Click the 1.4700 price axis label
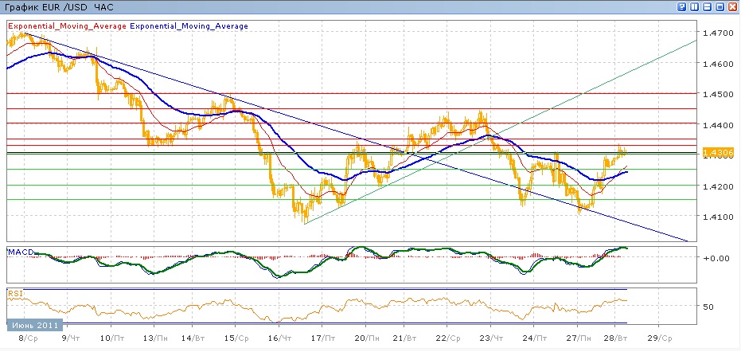This screenshot has height=352, width=741. point(716,33)
